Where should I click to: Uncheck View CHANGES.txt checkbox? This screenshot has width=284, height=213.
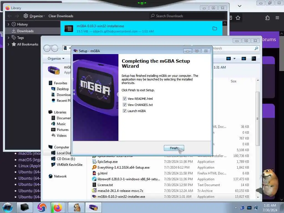[125, 105]
